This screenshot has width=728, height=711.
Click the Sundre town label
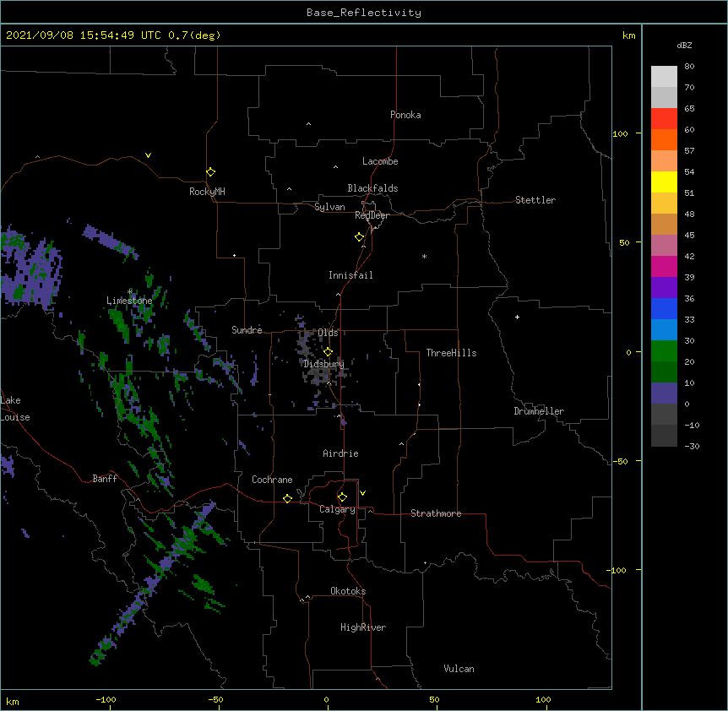pos(247,330)
